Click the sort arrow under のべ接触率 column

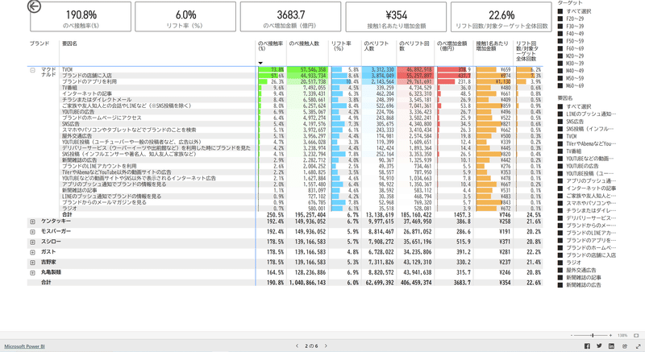pyautogui.click(x=260, y=63)
